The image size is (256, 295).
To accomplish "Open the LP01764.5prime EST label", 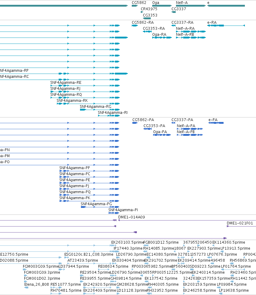I will click(x=236, y=266).
